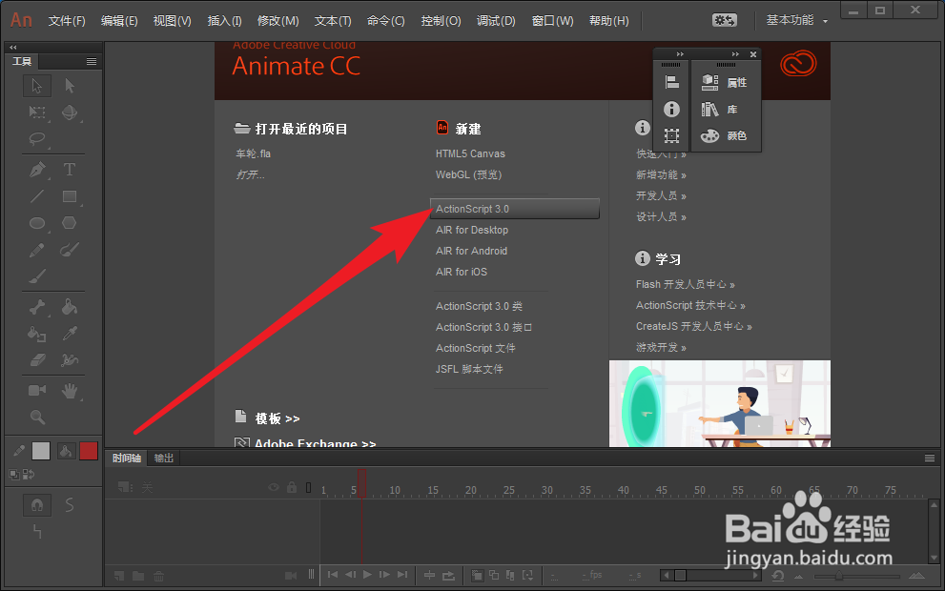Image resolution: width=945 pixels, height=591 pixels.
Task: Click the Creative Cloud logo icon
Action: coord(798,64)
